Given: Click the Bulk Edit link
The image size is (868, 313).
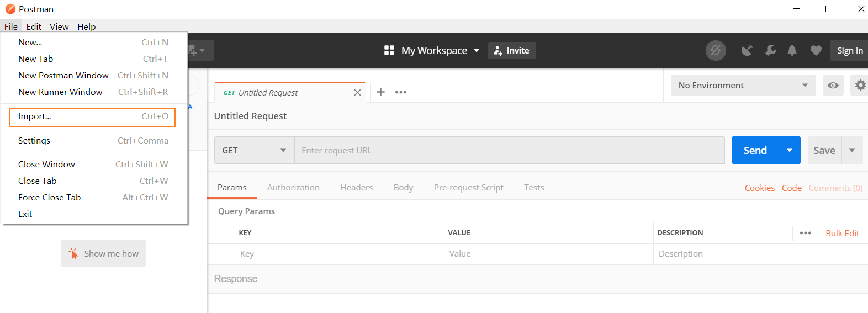Looking at the screenshot, I should pos(842,233).
